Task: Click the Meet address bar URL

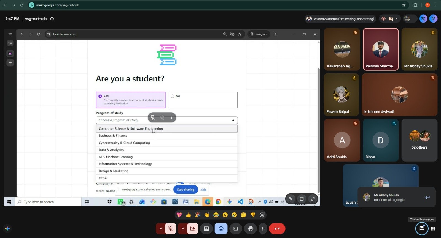Action: pyautogui.click(x=58, y=5)
